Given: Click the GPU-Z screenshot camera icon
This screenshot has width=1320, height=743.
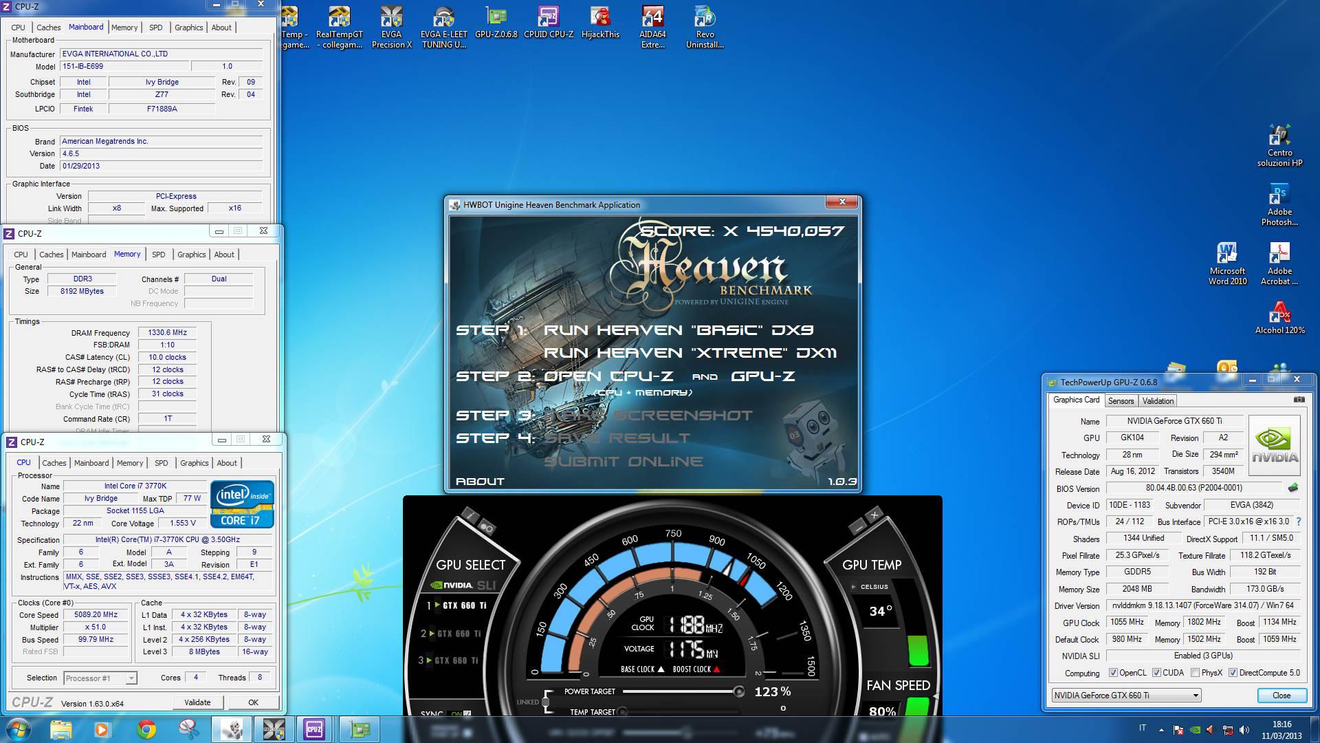Looking at the screenshot, I should point(1299,400).
